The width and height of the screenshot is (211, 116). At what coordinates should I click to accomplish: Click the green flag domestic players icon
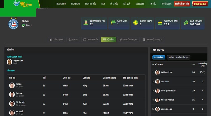click(x=113, y=22)
